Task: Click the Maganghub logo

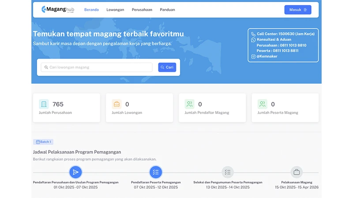Action: click(58, 9)
